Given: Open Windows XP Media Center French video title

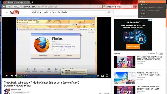Looking at the screenshot, I should (148, 74).
